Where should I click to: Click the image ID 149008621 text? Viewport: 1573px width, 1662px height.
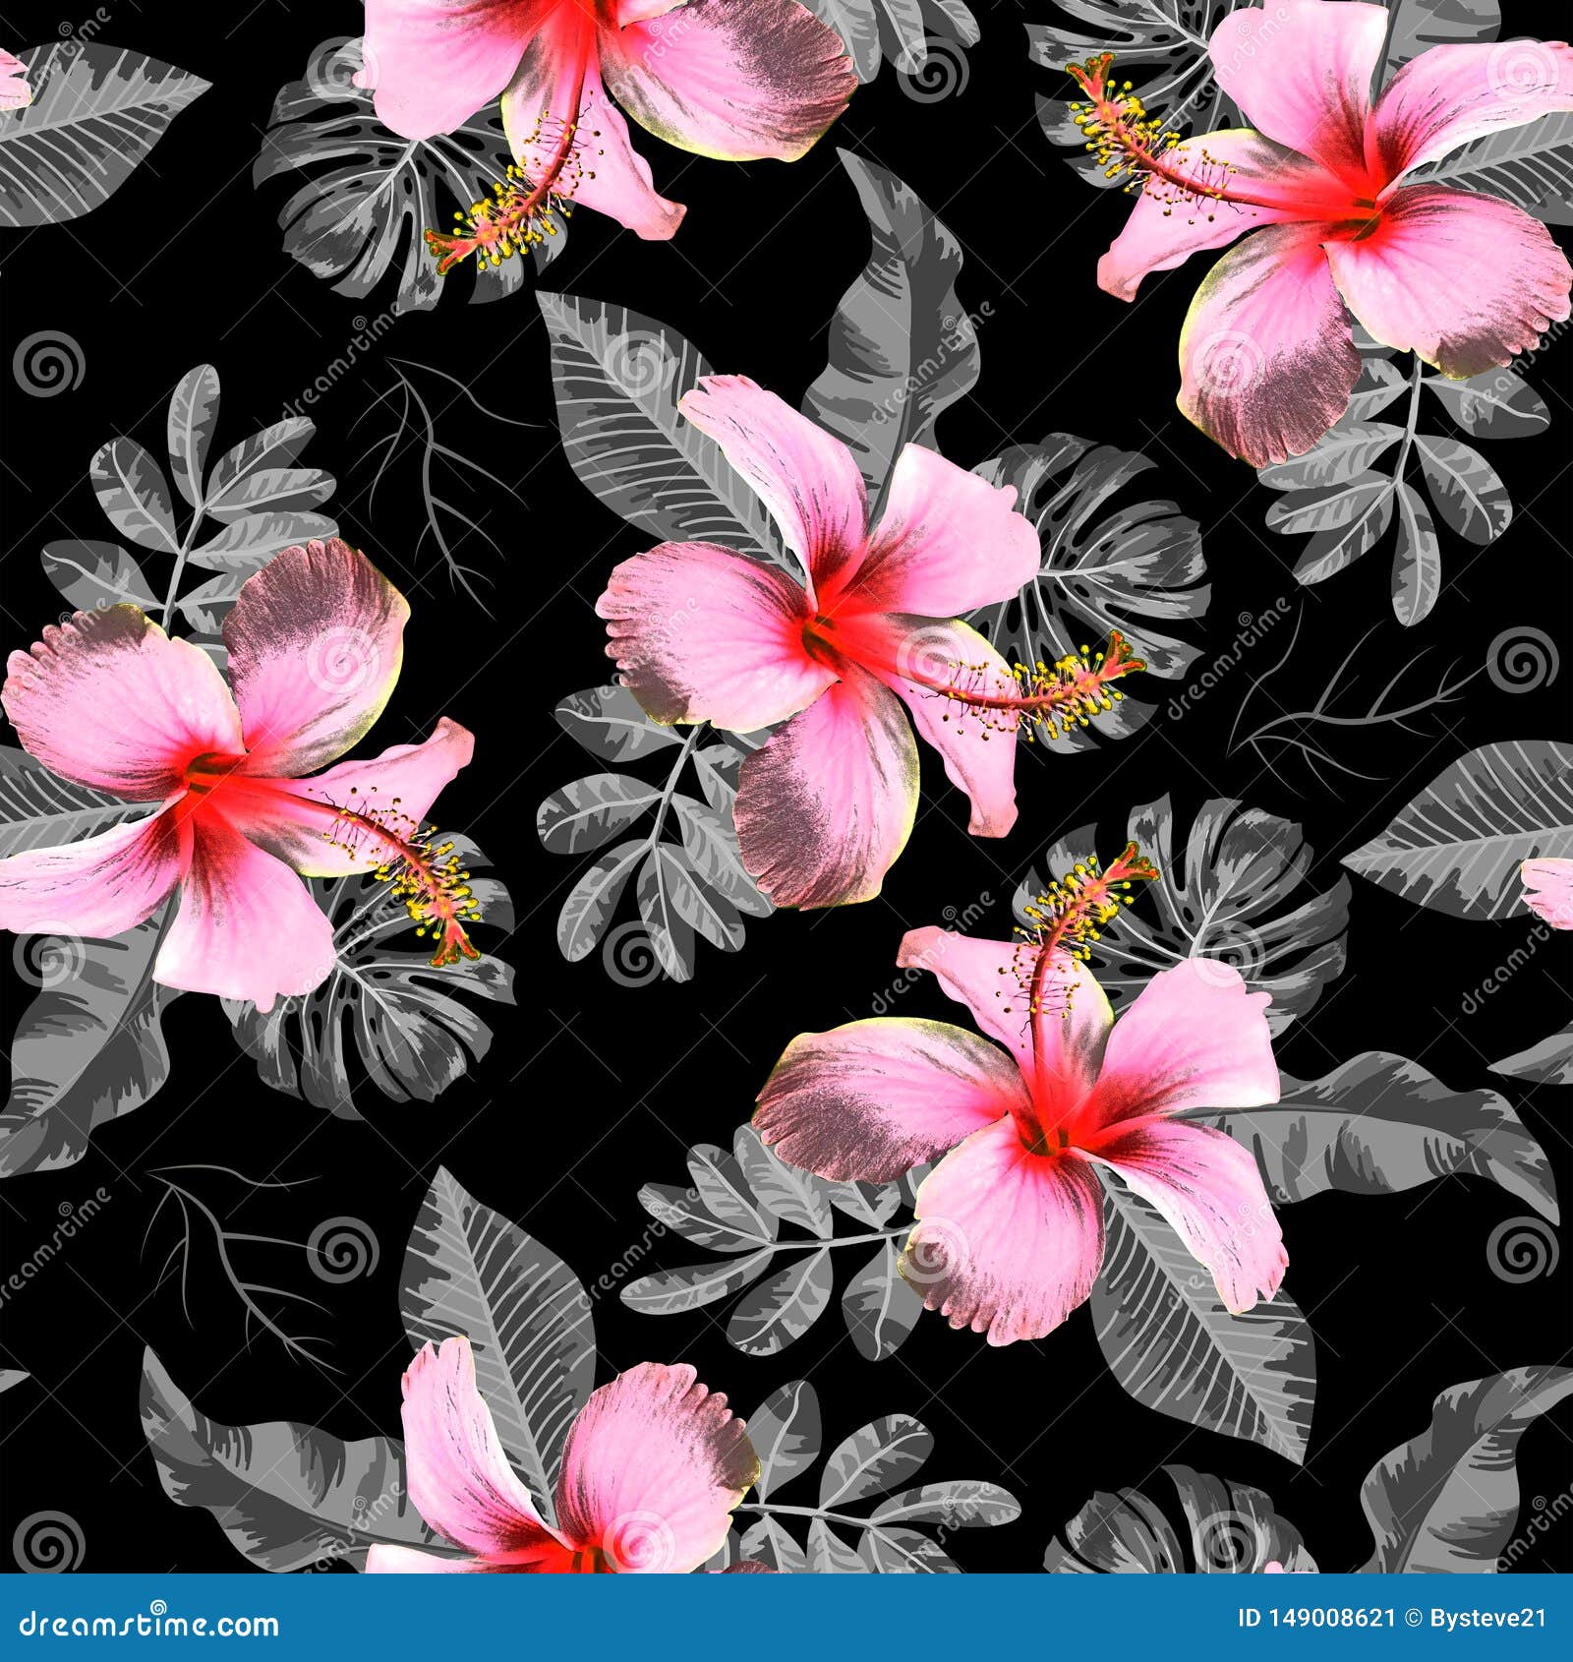tap(1317, 1618)
